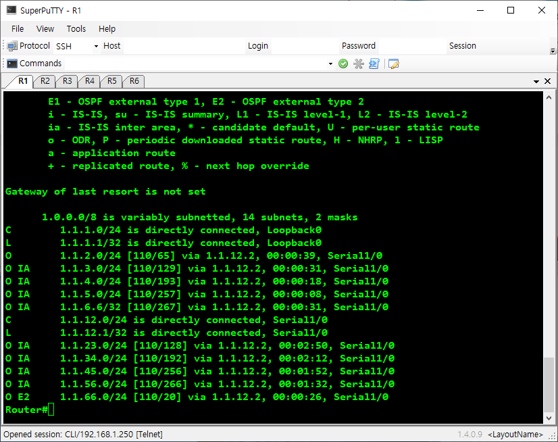Switch to the R4 session tab
Image resolution: width=558 pixels, height=442 pixels.
click(89, 81)
